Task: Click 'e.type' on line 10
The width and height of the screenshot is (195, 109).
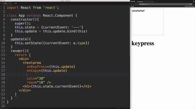Action: pyautogui.click(x=79, y=43)
